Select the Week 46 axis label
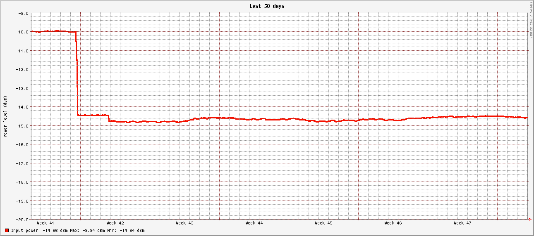This screenshot has height=236, width=534. [x=393, y=223]
